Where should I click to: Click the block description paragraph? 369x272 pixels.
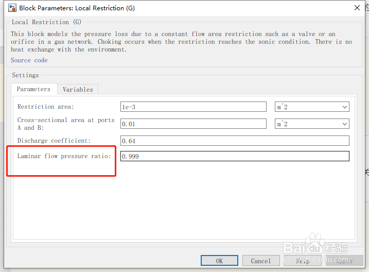pyautogui.click(x=181, y=42)
